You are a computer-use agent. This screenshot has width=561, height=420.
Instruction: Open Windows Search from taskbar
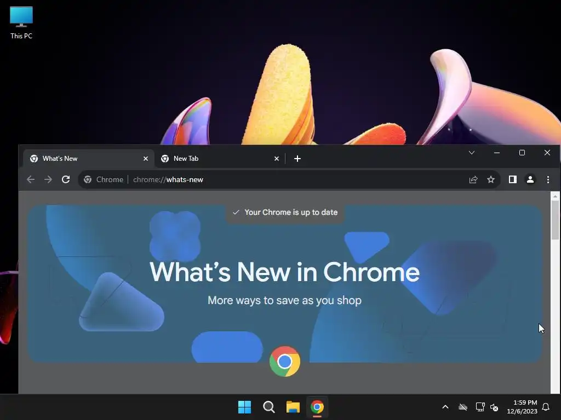268,407
